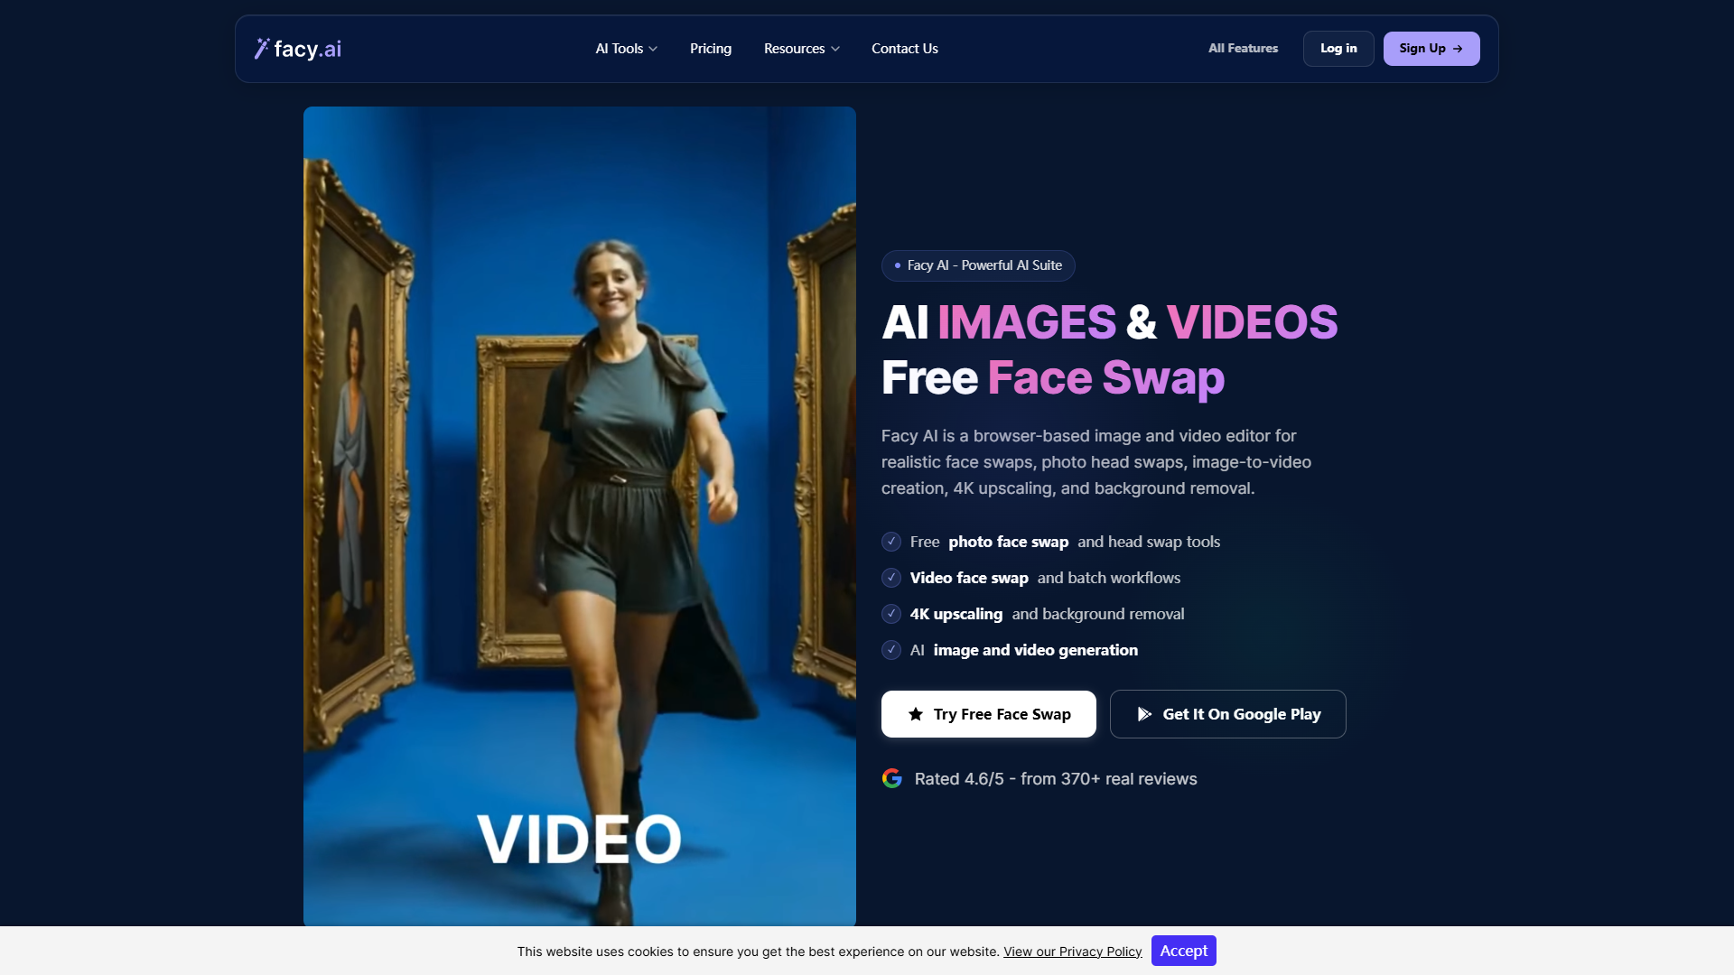The height and width of the screenshot is (975, 1734).
Task: Start Try Free Face Swap
Action: pos(989,714)
